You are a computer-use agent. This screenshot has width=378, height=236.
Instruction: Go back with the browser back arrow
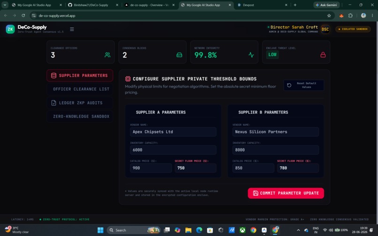coord(6,15)
